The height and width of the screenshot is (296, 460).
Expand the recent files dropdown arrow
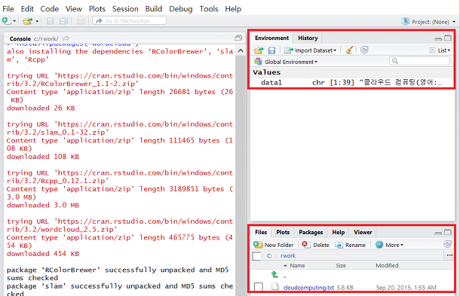point(37,21)
